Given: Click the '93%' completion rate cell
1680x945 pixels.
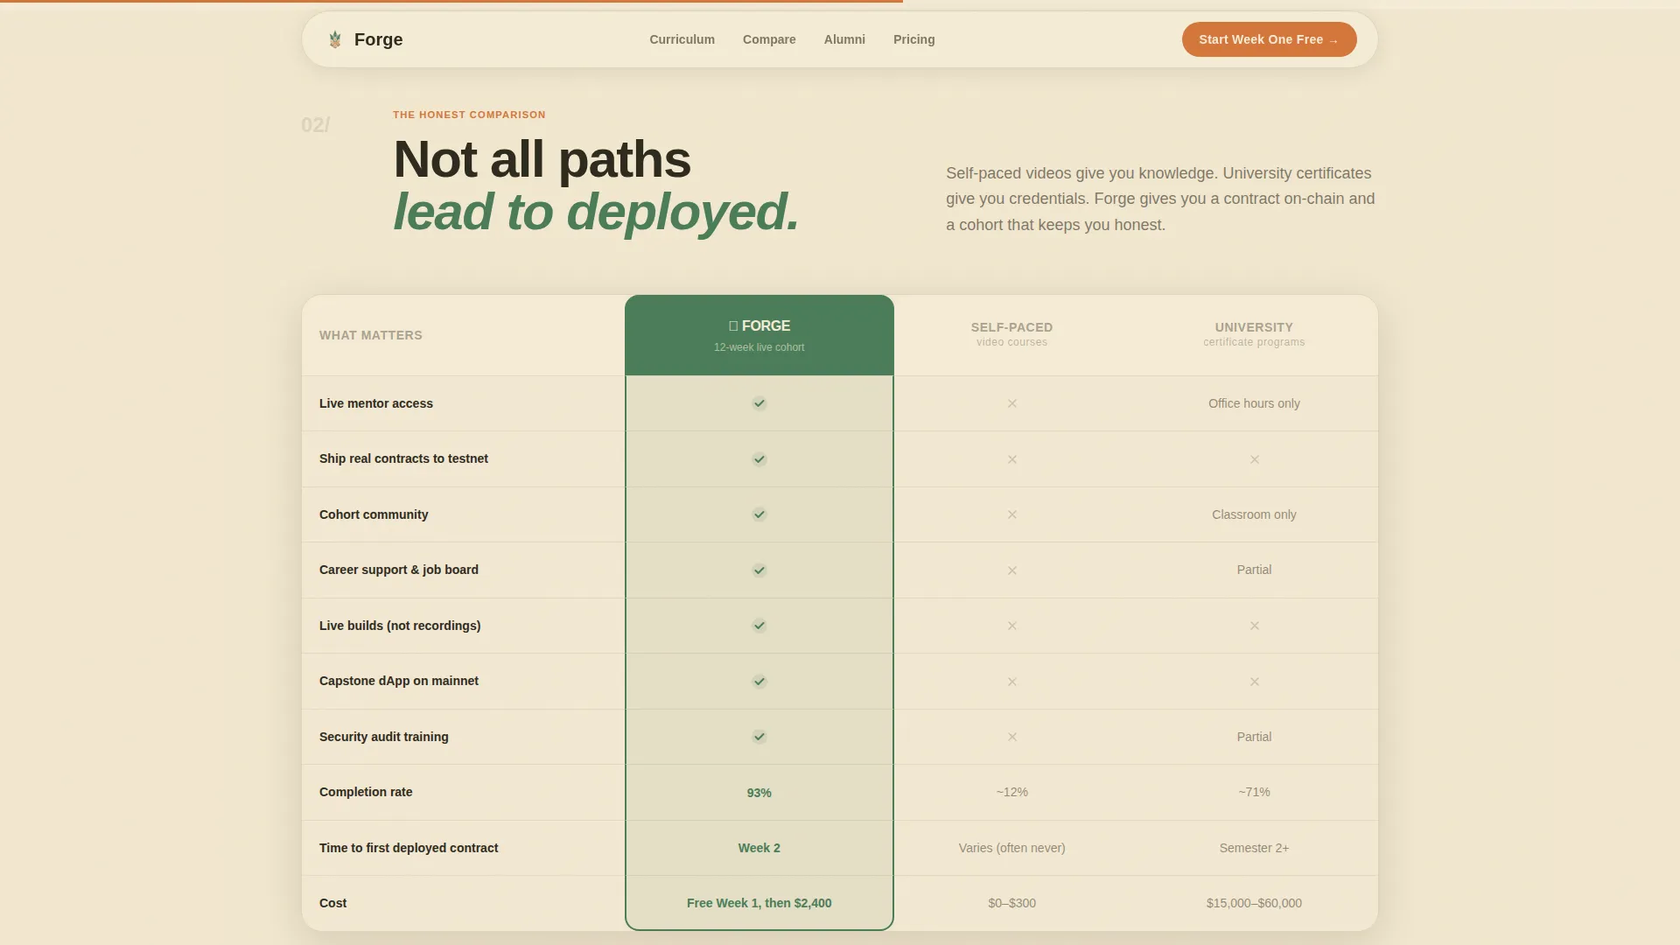Looking at the screenshot, I should (x=759, y=793).
